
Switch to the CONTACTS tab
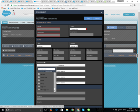[16, 46]
